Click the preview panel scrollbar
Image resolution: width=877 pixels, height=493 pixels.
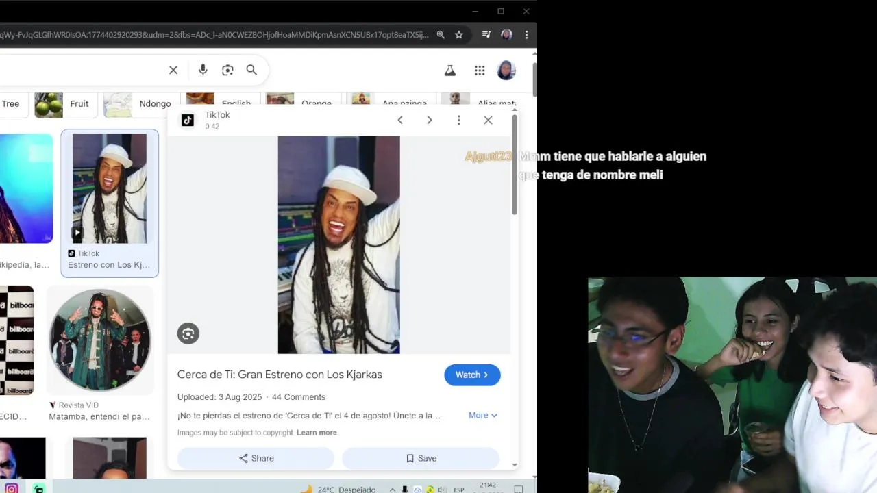point(515,164)
